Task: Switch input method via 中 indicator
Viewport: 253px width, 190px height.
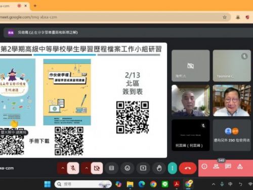Action: pos(230,184)
